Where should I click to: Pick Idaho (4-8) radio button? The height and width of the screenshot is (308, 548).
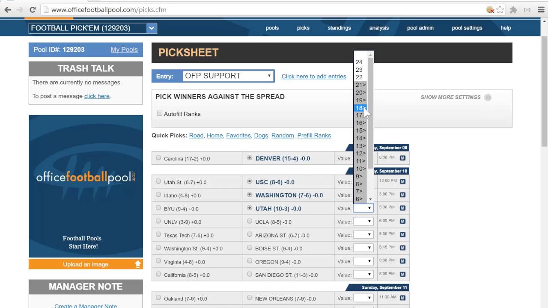click(158, 195)
